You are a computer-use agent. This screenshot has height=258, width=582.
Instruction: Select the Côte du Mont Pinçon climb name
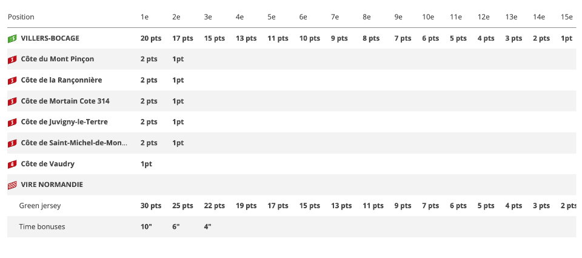(x=57, y=59)
